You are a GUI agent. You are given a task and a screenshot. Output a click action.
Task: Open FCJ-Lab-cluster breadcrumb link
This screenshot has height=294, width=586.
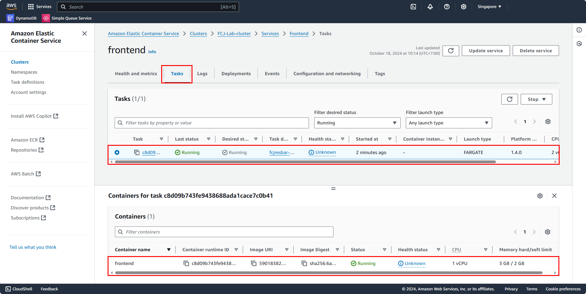point(234,34)
